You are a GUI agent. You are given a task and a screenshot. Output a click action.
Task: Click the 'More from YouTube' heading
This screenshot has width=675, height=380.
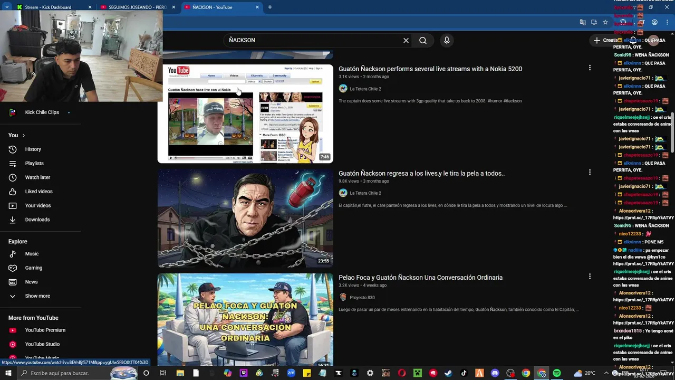[x=33, y=318]
